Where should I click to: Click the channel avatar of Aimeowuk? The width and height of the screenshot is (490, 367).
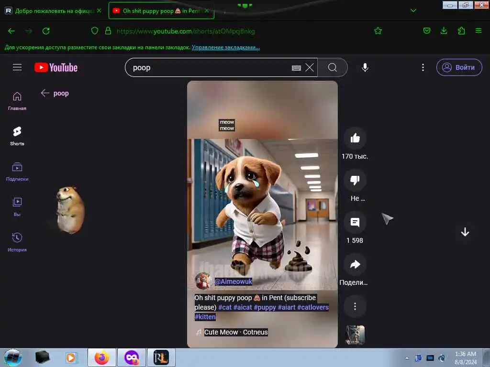click(203, 281)
